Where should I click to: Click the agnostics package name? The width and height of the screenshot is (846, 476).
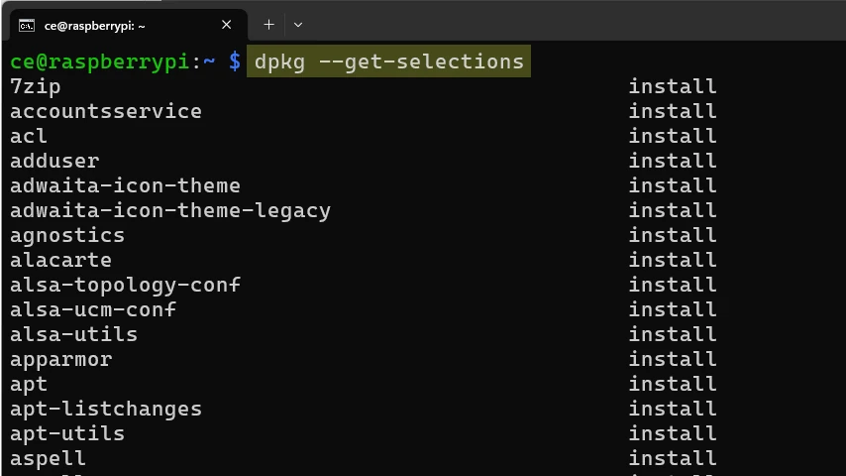67,235
